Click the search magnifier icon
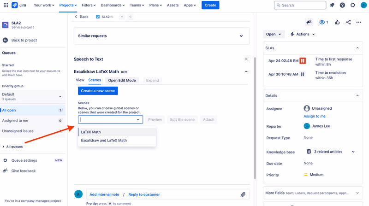The width and height of the screenshot is (369, 206). click(x=278, y=5)
